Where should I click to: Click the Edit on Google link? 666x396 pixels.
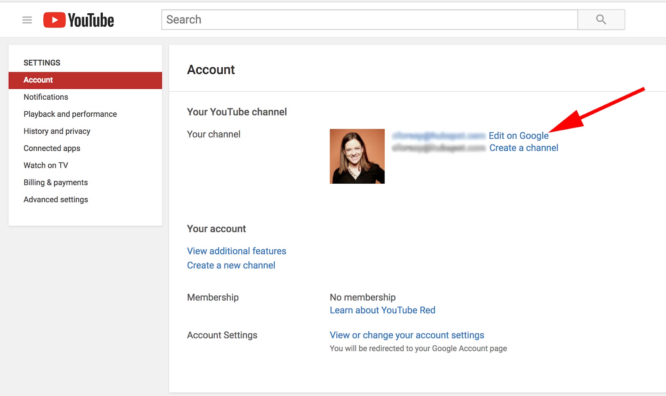pyautogui.click(x=519, y=135)
